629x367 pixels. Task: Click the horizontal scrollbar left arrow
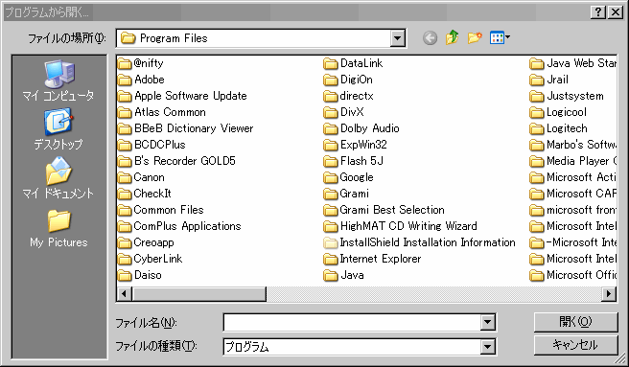pyautogui.click(x=125, y=293)
